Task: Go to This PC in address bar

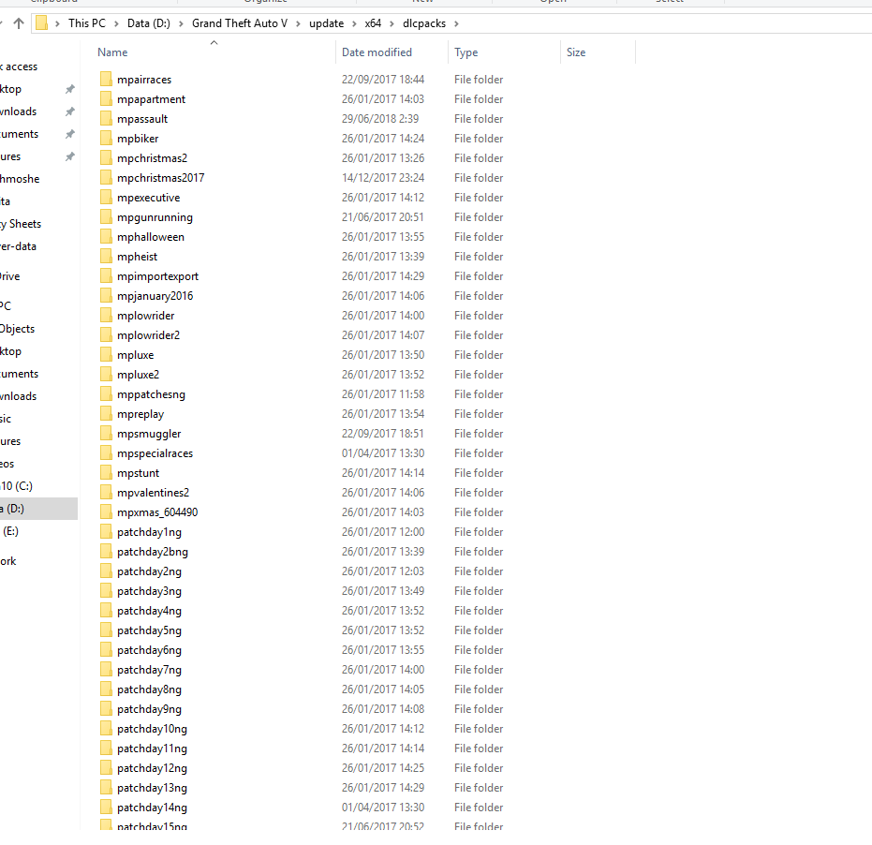Action: tap(87, 23)
